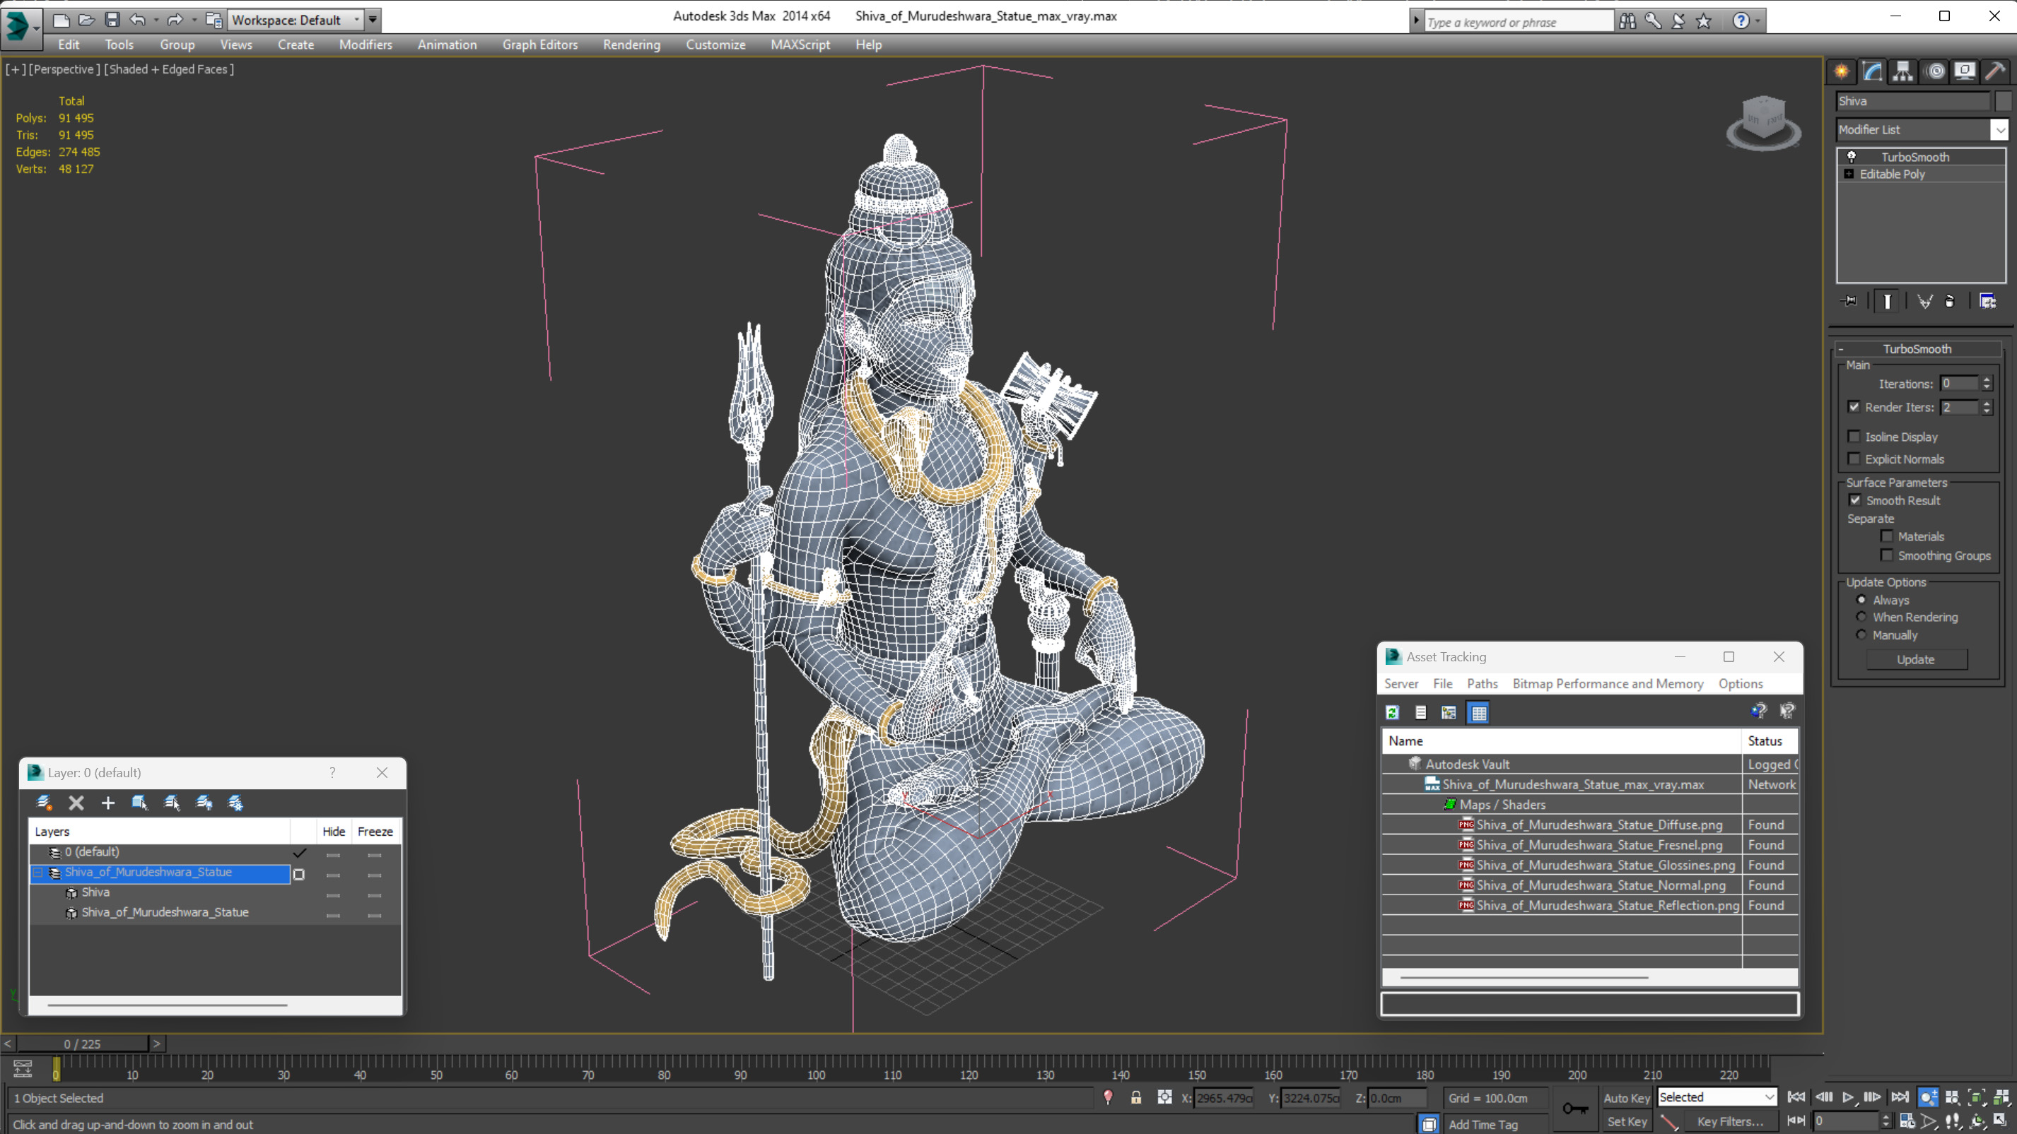The height and width of the screenshot is (1134, 2017).
Task: Refresh the Asset Tracking list
Action: click(1392, 712)
